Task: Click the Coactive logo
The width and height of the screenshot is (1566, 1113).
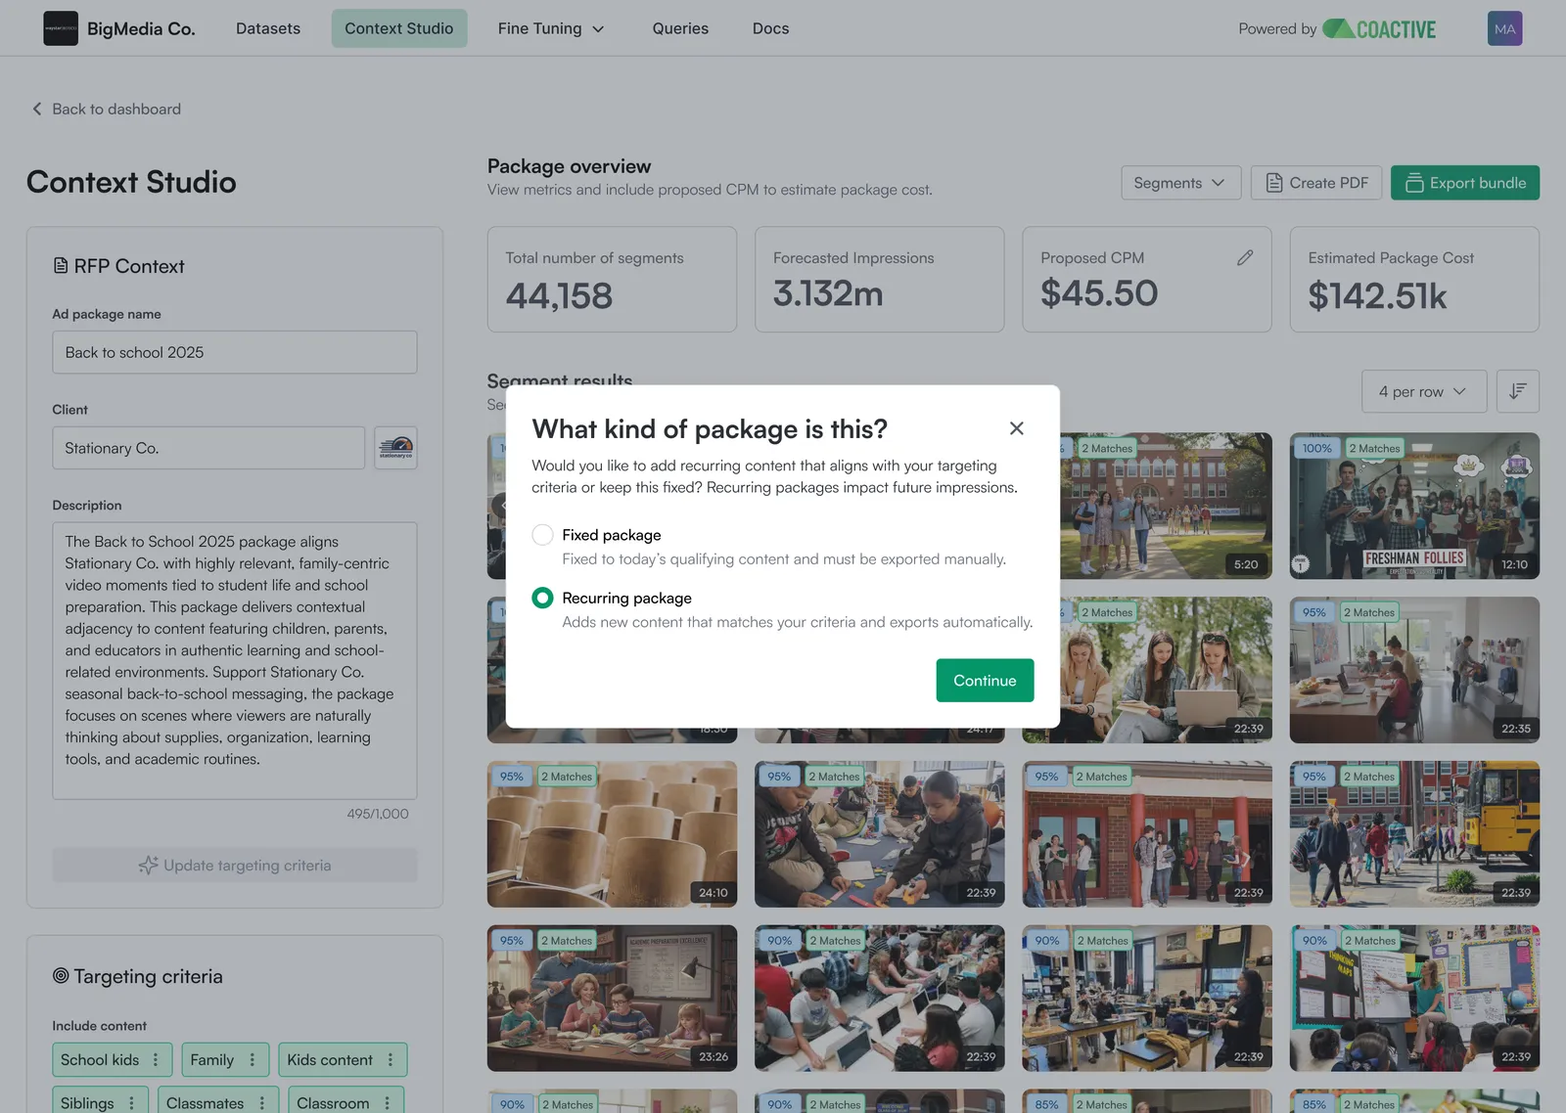Action: 1380,28
